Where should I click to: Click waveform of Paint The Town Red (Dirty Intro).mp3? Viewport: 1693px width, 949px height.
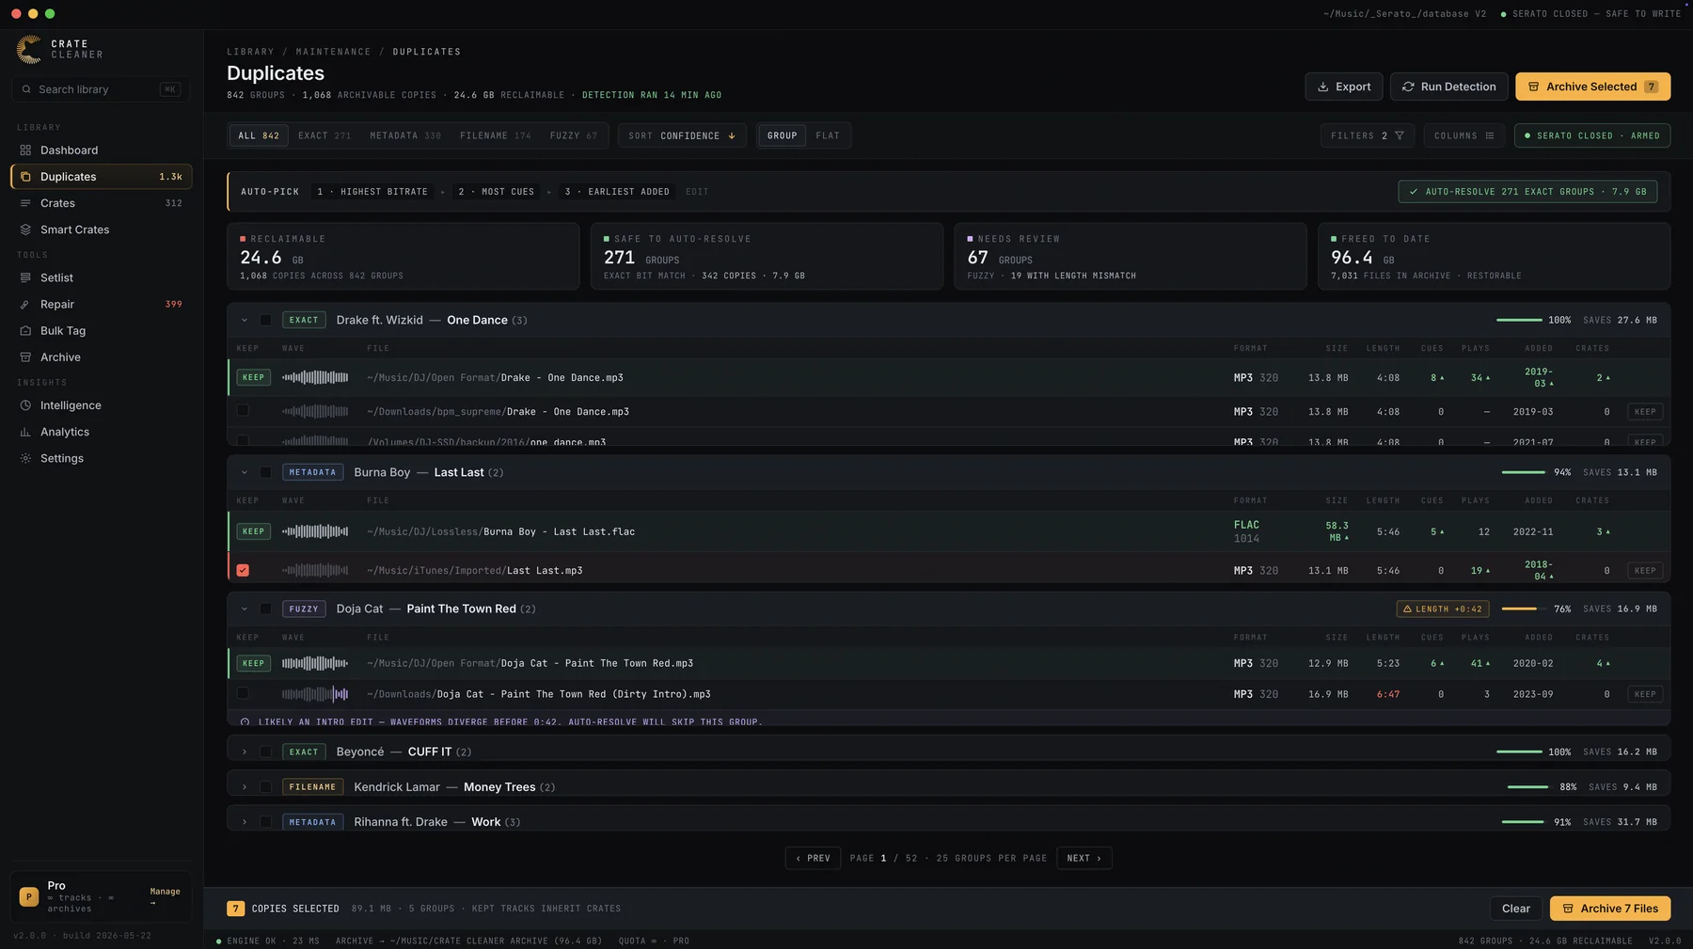(315, 694)
